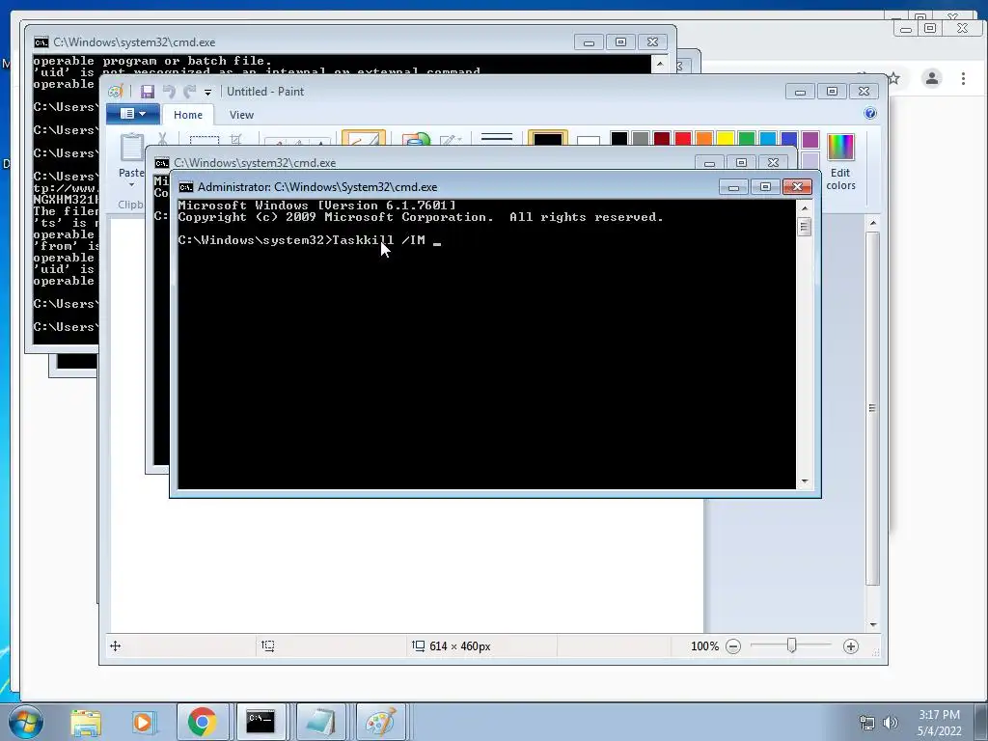Pick the purple palette color in Paint
The height and width of the screenshot is (741, 988).
[x=810, y=139]
